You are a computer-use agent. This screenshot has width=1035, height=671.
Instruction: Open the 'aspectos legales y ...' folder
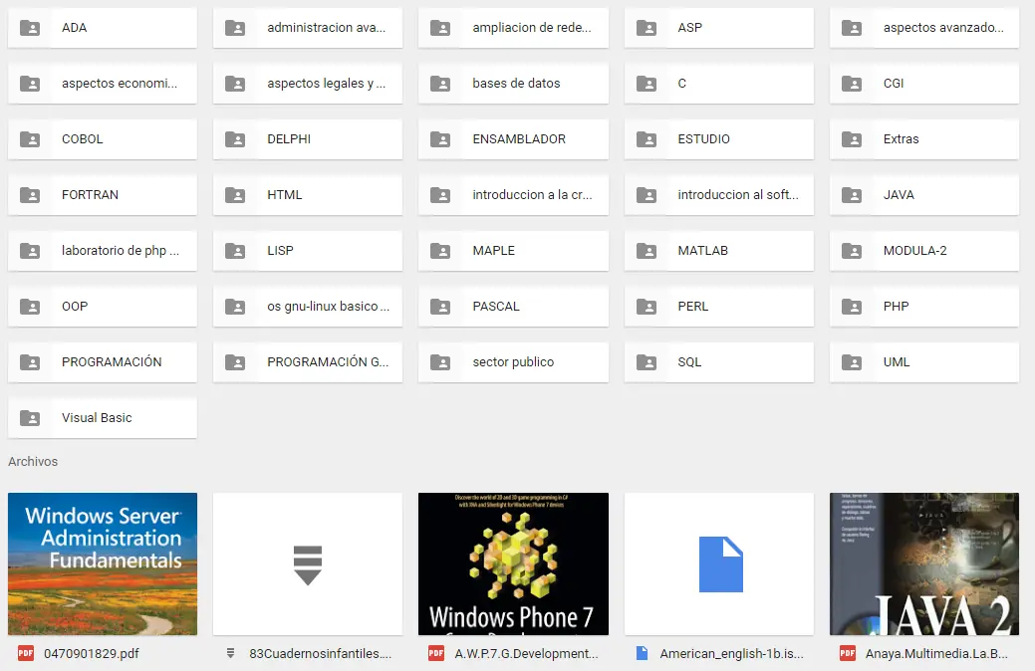pos(308,84)
